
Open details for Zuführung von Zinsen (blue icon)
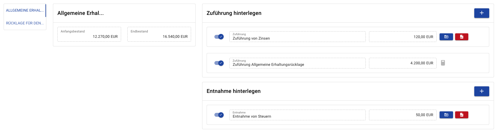pos(446,37)
